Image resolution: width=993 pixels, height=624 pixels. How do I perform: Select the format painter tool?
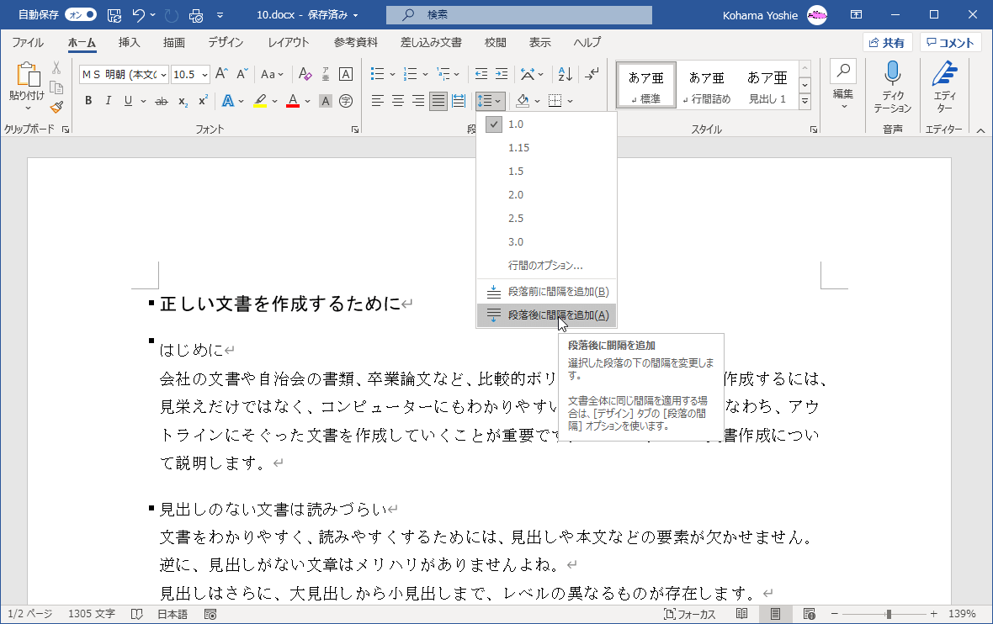point(56,107)
